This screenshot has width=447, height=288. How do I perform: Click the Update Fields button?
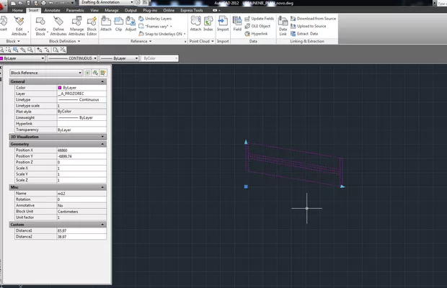point(263,17)
